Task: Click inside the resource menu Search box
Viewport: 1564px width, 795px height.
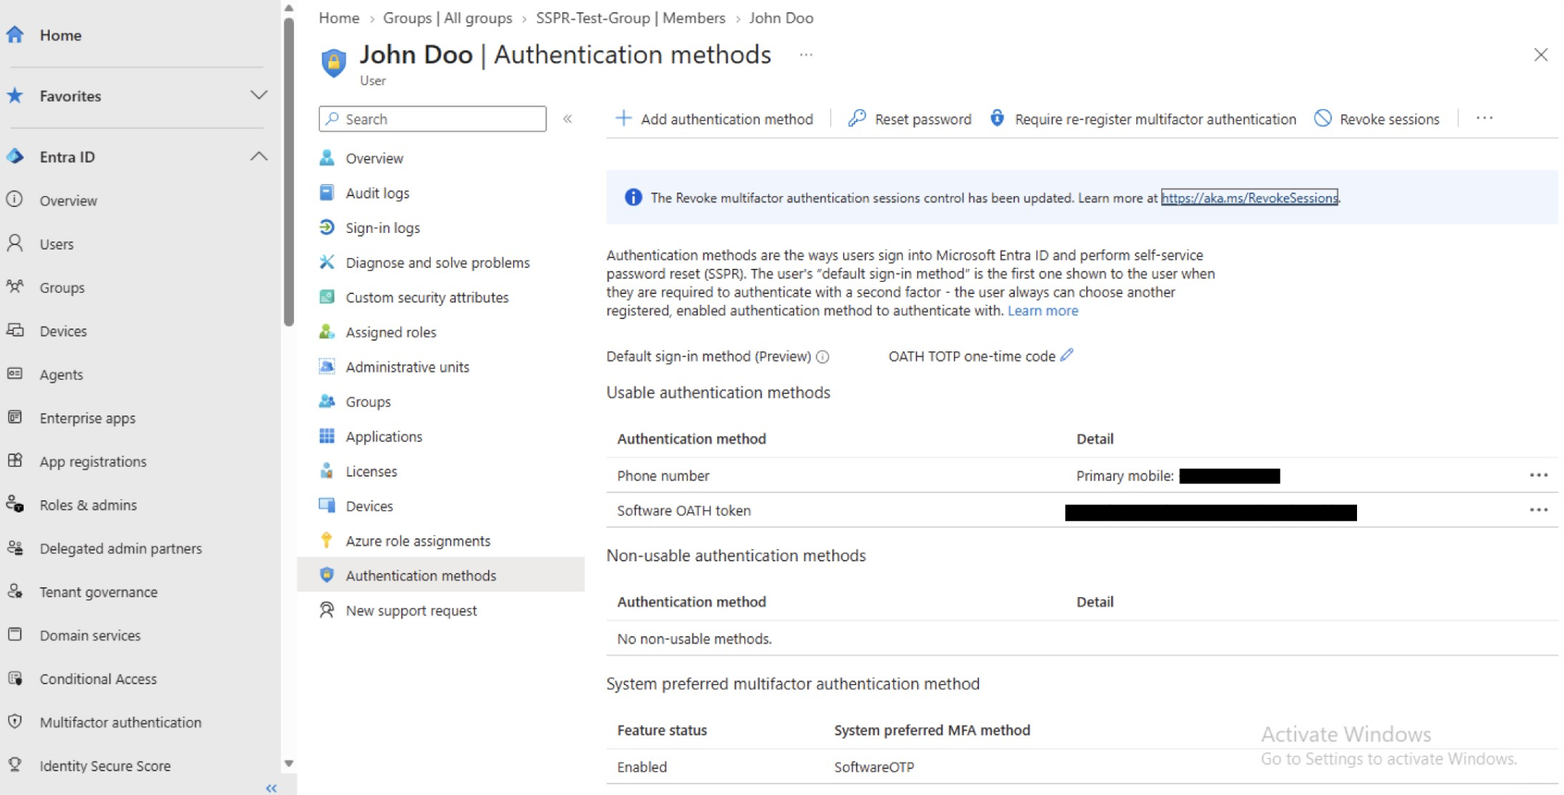Action: click(x=433, y=119)
